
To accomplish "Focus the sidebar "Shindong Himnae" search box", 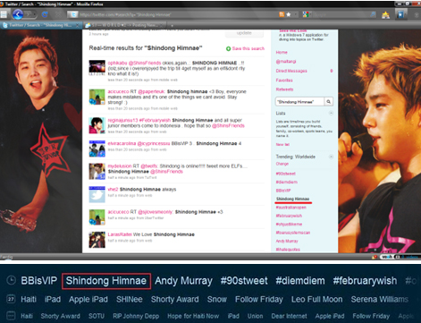I will coord(299,102).
